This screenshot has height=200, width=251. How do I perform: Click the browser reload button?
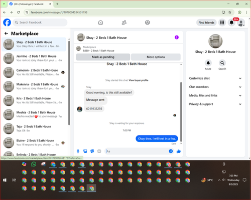point(19,12)
